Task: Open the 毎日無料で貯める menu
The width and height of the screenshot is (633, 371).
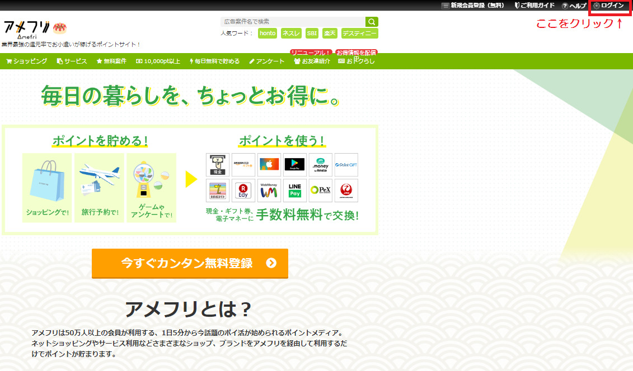Action: tap(214, 61)
